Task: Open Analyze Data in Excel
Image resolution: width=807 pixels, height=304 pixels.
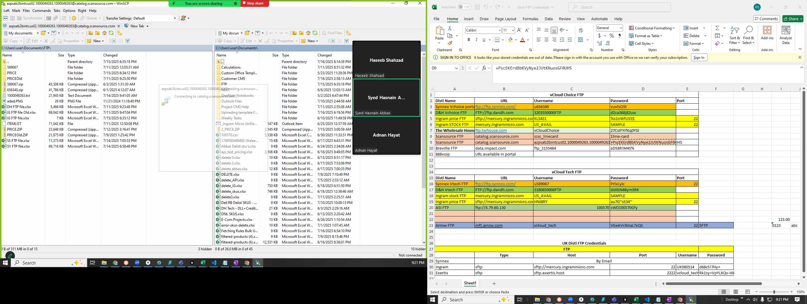Action: pos(786,35)
